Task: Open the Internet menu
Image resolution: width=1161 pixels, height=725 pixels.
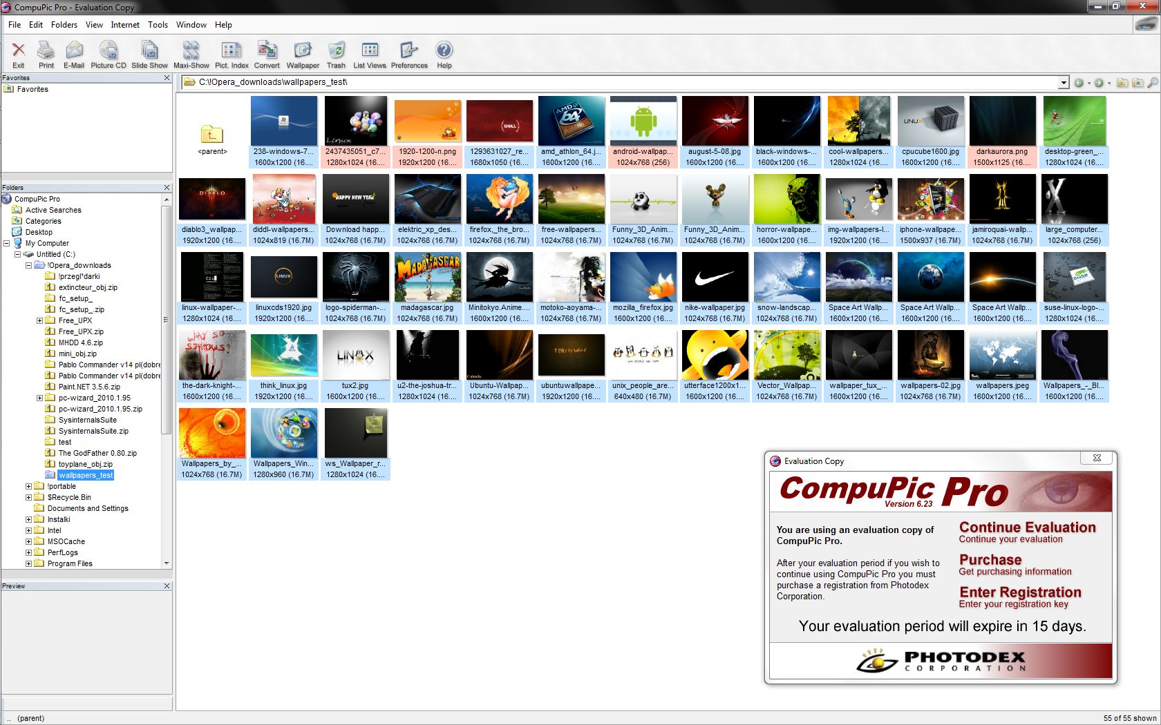Action: 125,25
